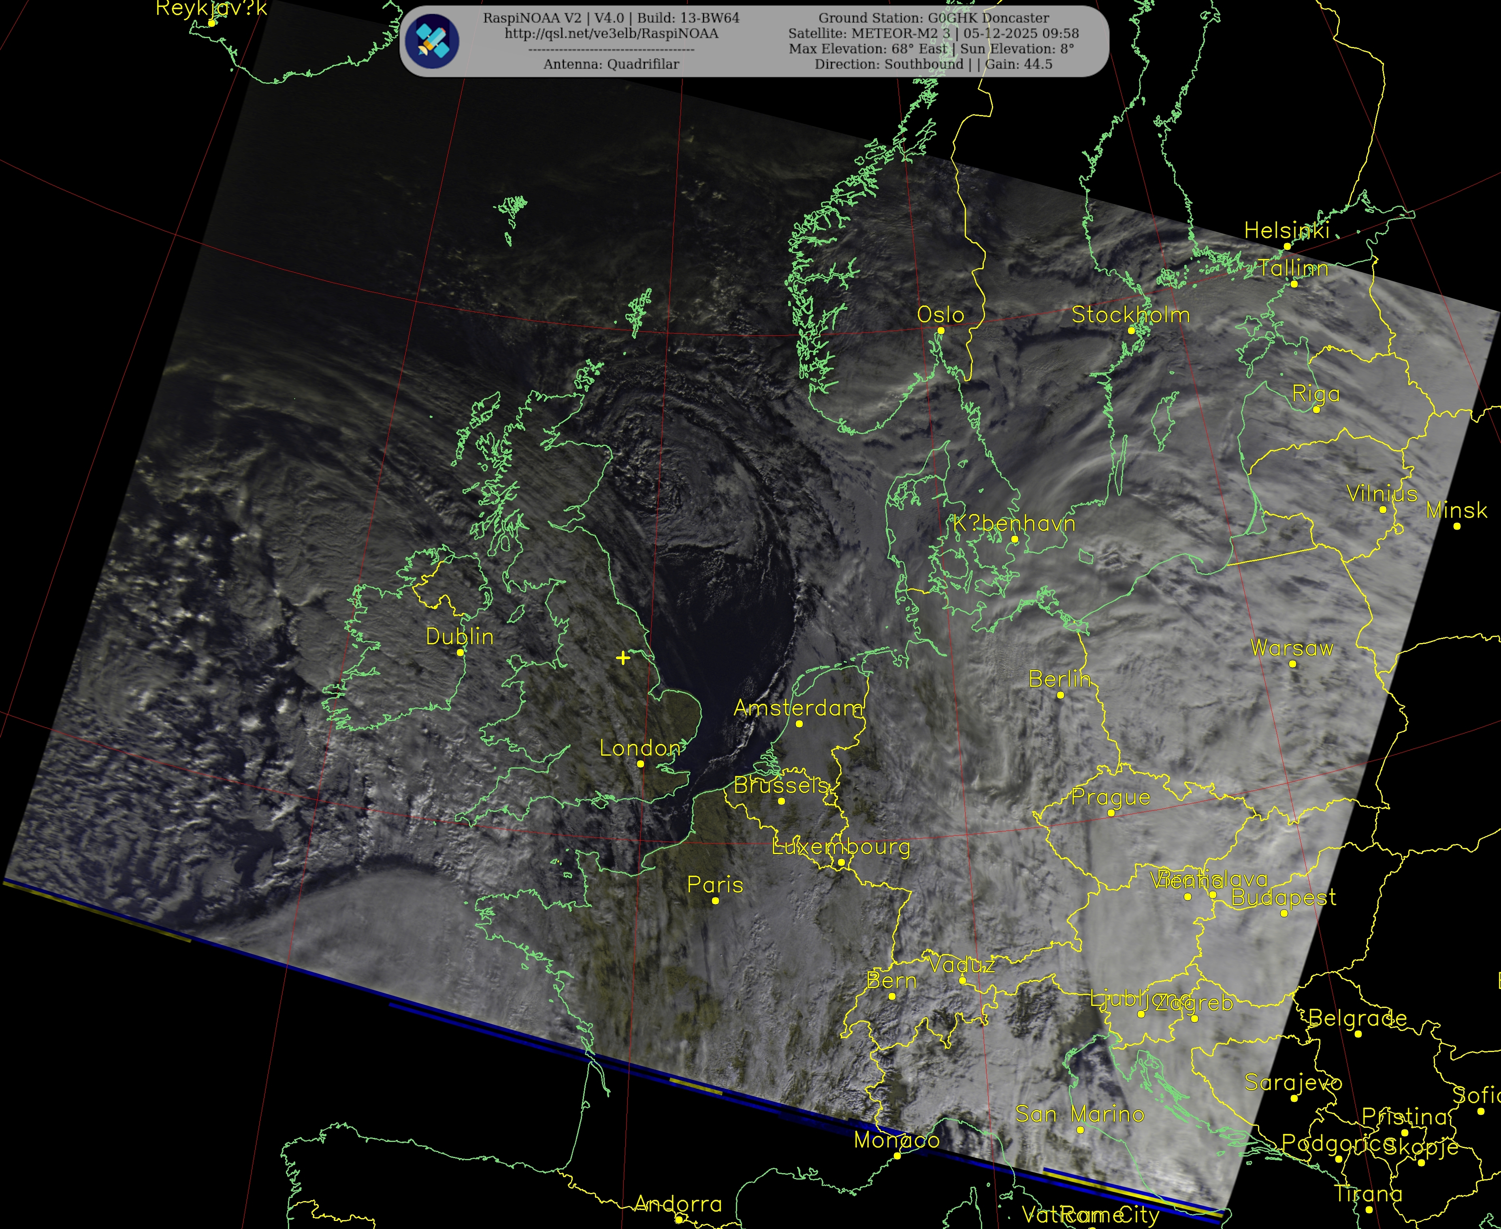Click the Paris city marker dot
The image size is (1501, 1229).
click(x=715, y=901)
